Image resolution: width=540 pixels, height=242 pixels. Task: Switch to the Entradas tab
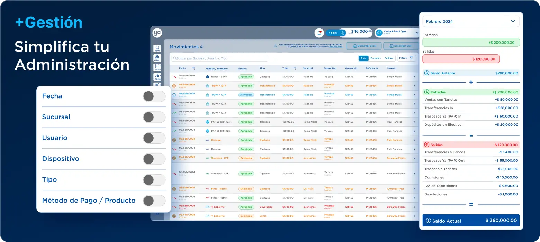[x=376, y=58]
